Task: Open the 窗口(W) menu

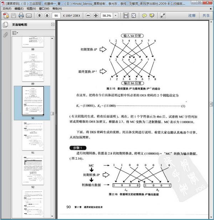Action: coord(44,9)
